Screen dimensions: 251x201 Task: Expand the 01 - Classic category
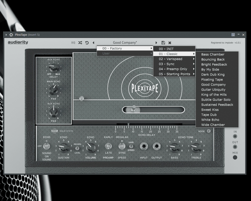pyautogui.click(x=174, y=54)
